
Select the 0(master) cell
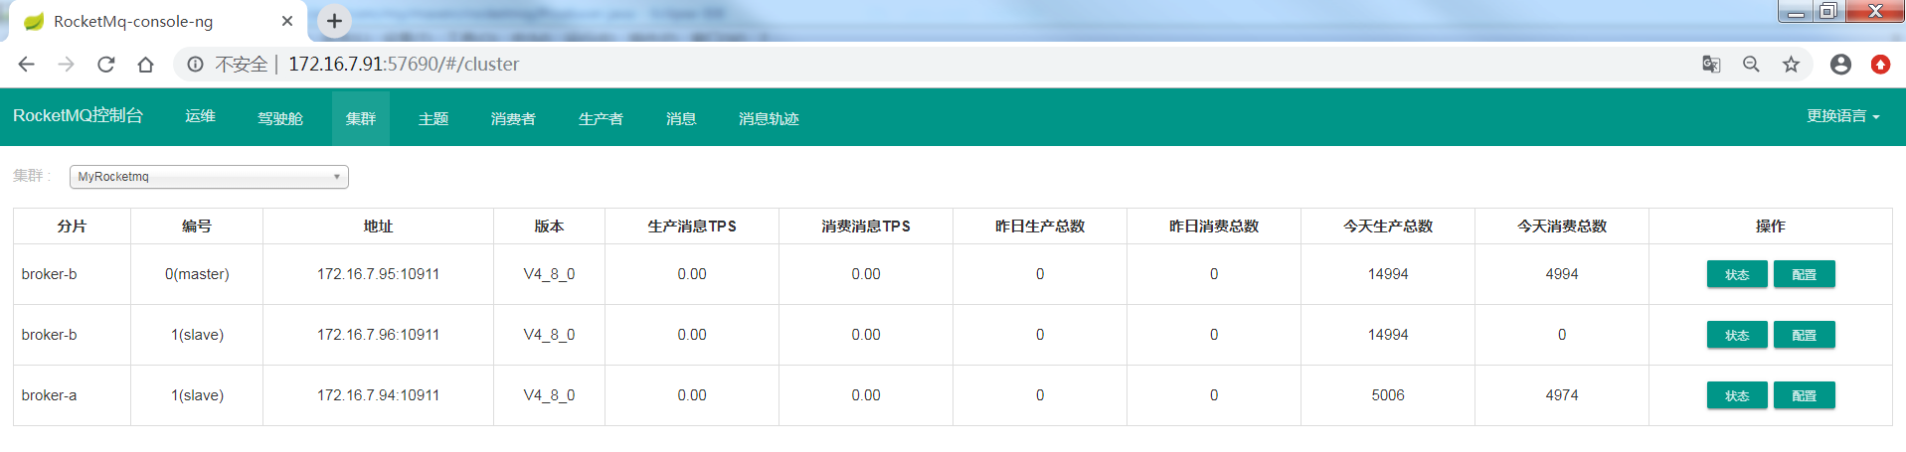point(197,274)
